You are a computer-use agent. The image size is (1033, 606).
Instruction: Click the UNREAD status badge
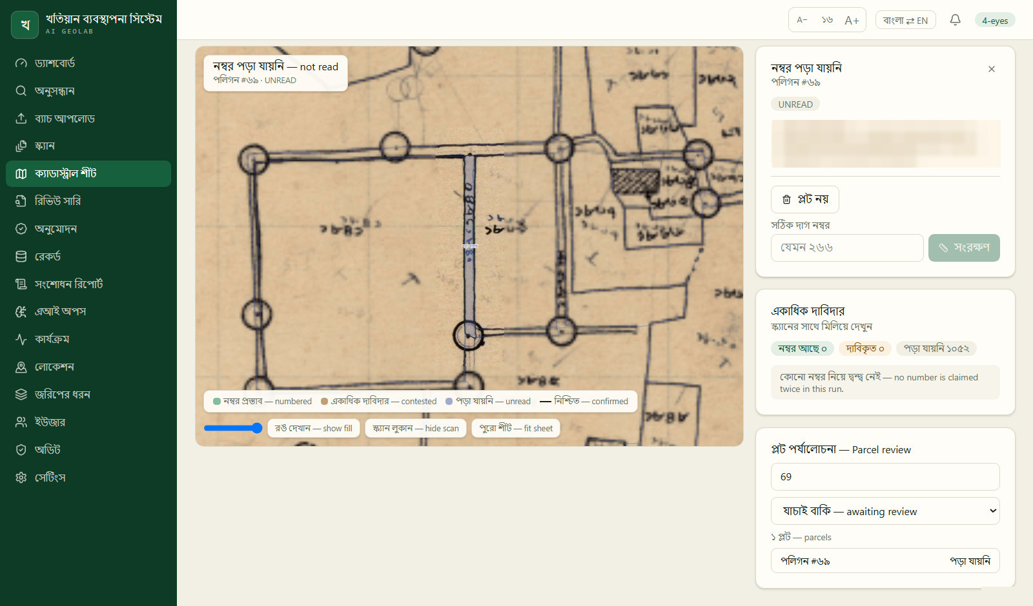pyautogui.click(x=795, y=104)
